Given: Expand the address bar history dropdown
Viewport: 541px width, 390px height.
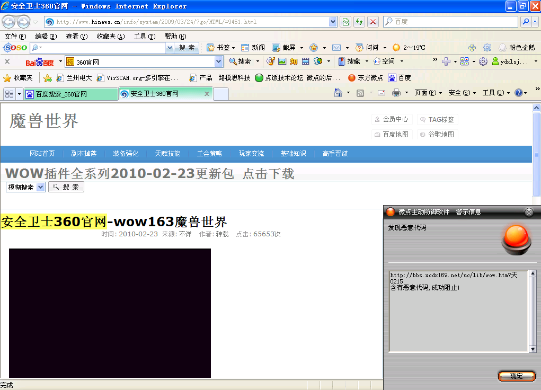Looking at the screenshot, I should coord(333,22).
